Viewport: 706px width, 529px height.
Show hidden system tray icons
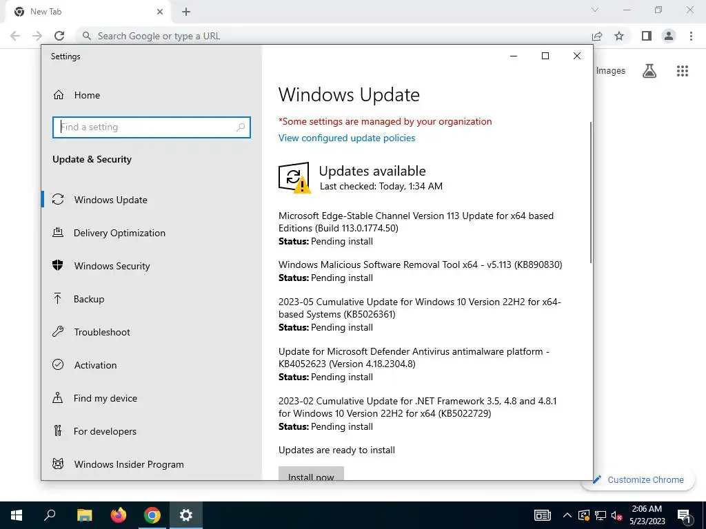coord(567,515)
